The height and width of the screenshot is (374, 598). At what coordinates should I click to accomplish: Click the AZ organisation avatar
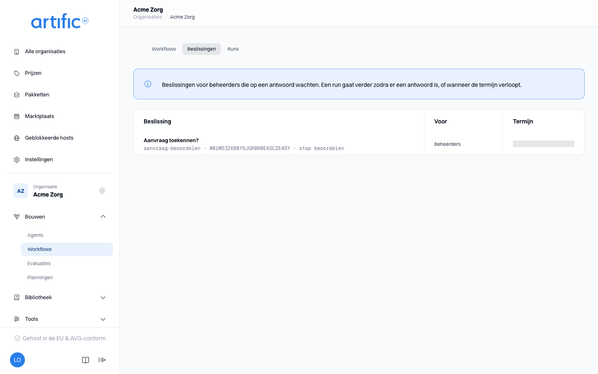coord(21,191)
